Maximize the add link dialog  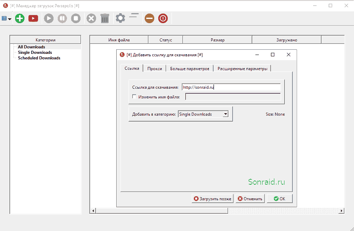(273, 55)
